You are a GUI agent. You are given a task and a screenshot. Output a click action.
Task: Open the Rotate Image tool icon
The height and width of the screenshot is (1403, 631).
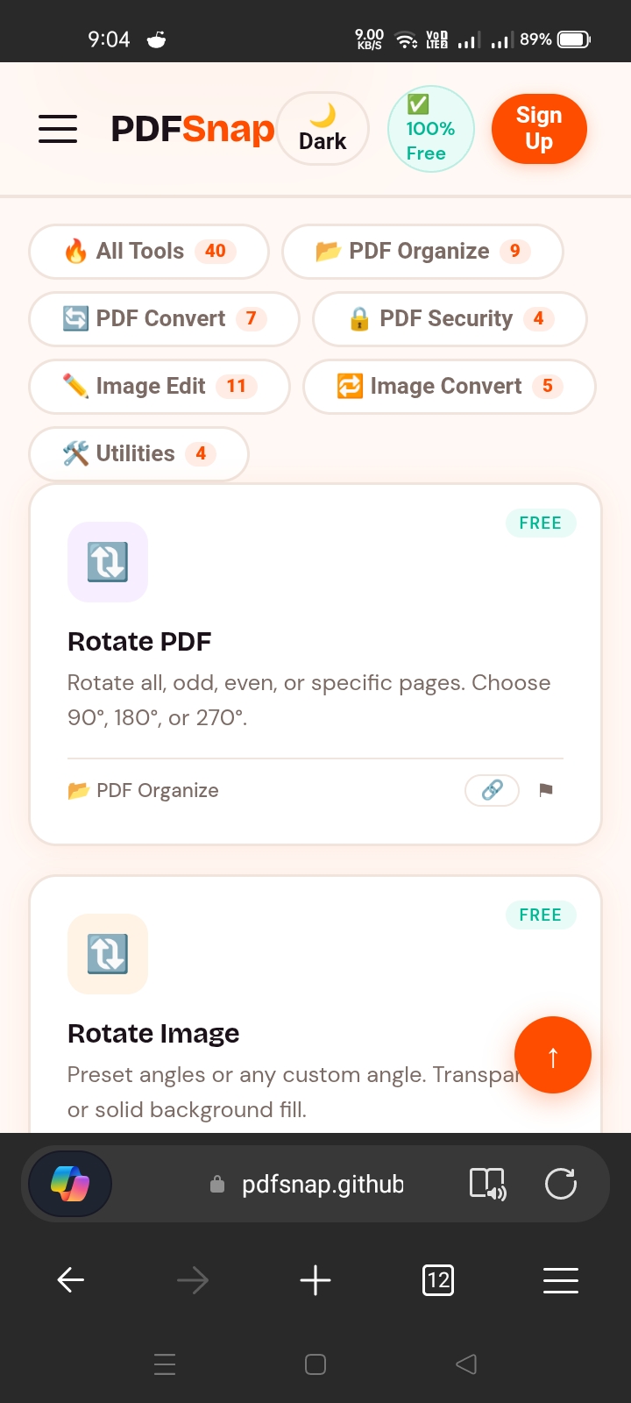tap(108, 954)
